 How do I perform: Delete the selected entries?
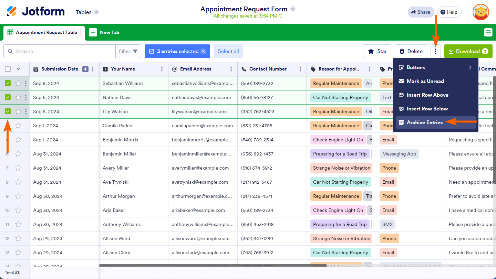(411, 51)
